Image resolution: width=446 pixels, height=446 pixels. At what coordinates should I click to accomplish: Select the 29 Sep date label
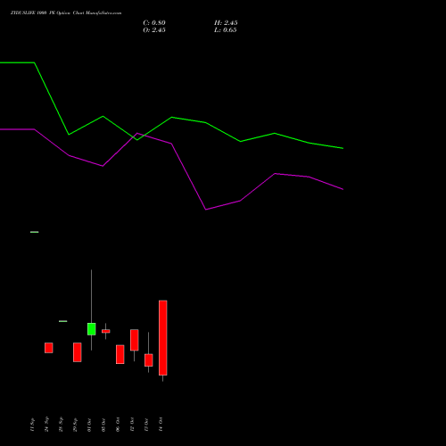pos(75,425)
